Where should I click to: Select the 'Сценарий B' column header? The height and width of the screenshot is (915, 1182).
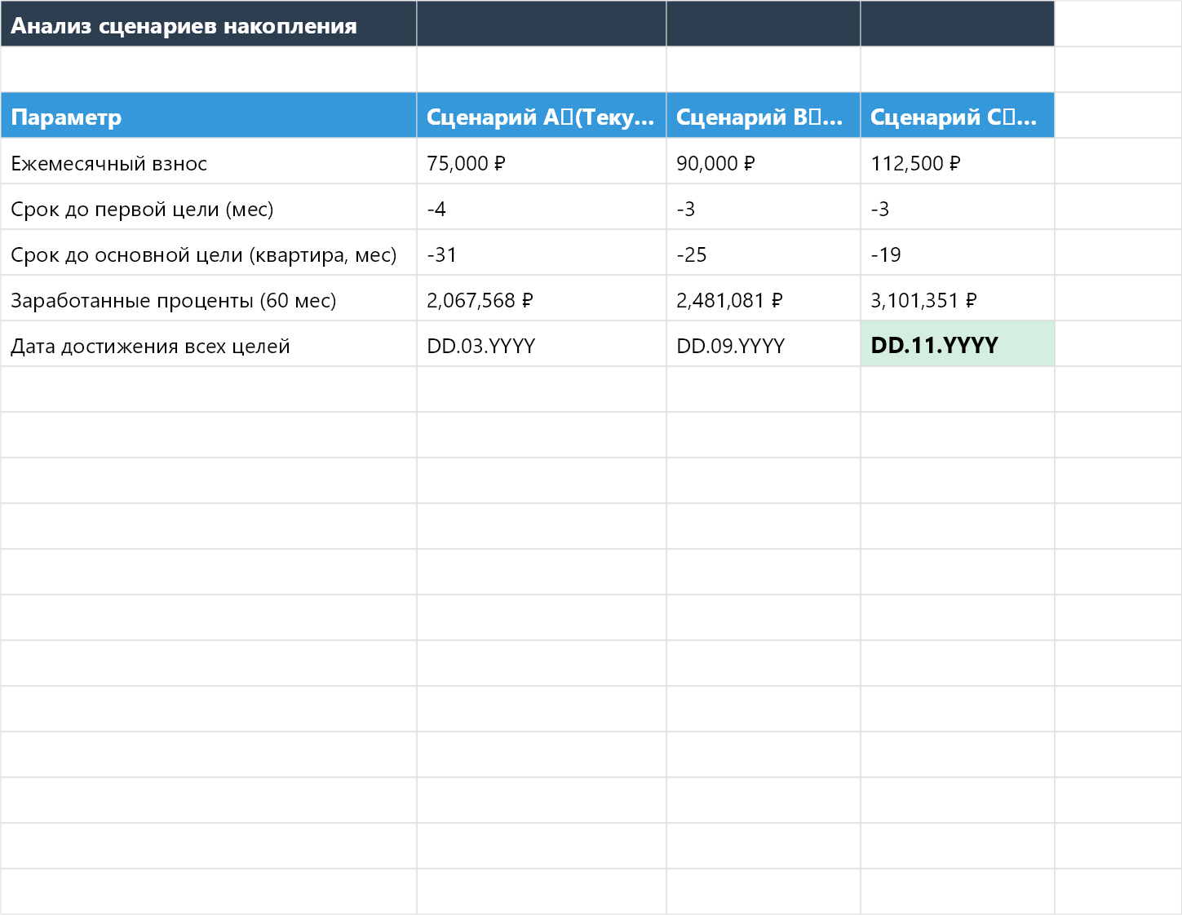pos(763,117)
